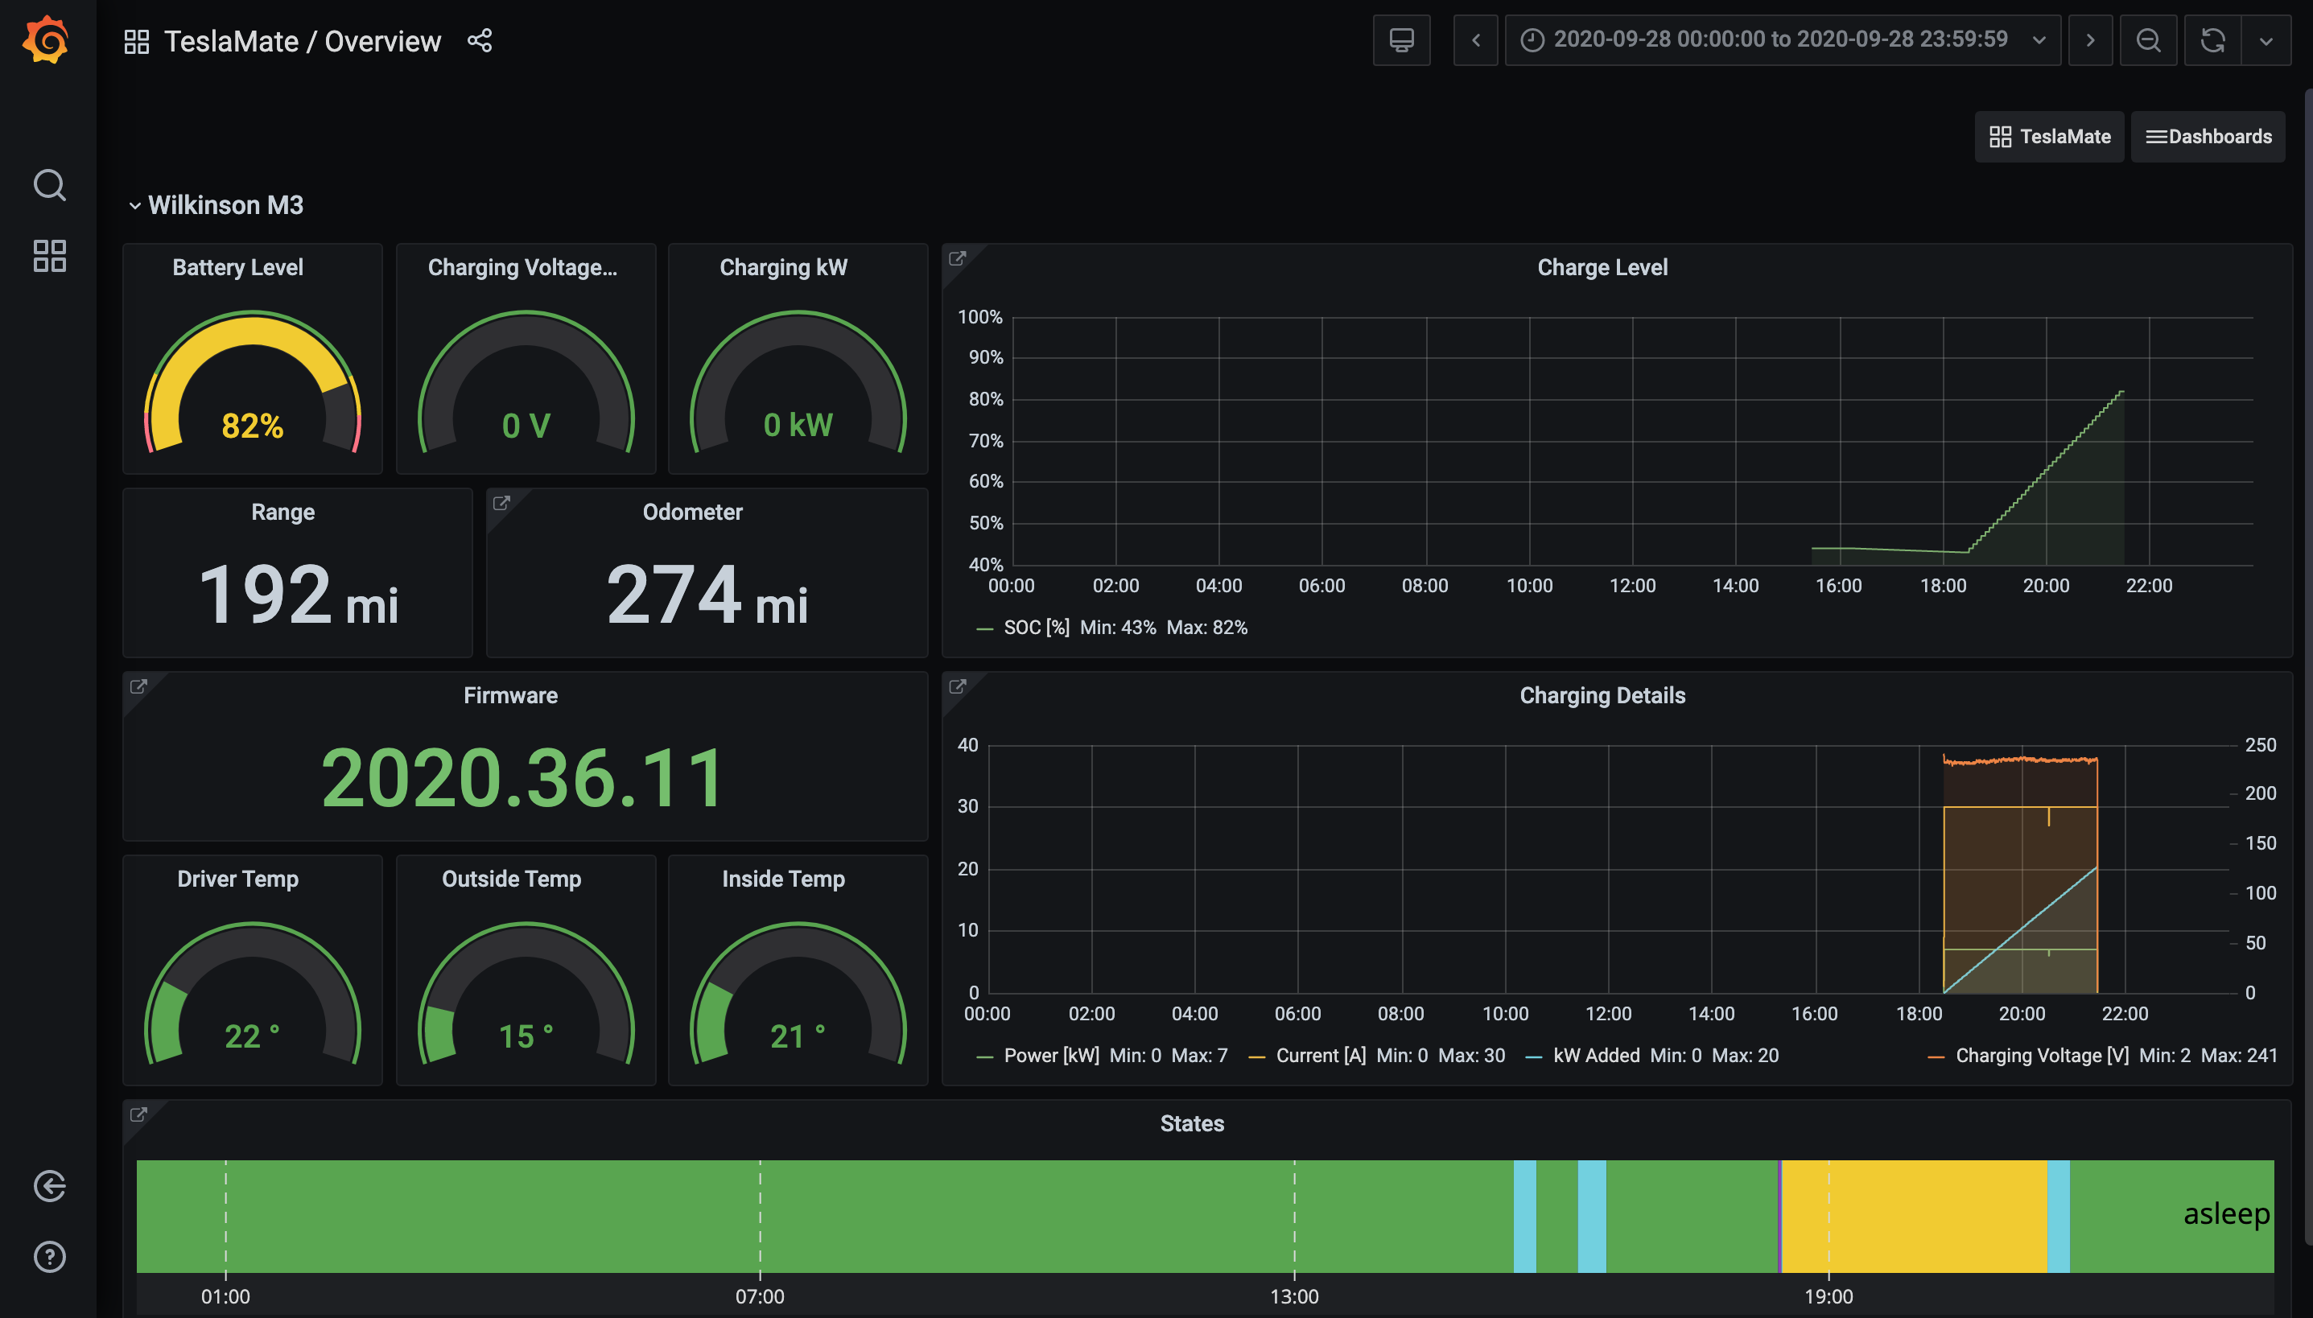Click the 274 mi odometer value
The image size is (2313, 1318).
pyautogui.click(x=707, y=594)
